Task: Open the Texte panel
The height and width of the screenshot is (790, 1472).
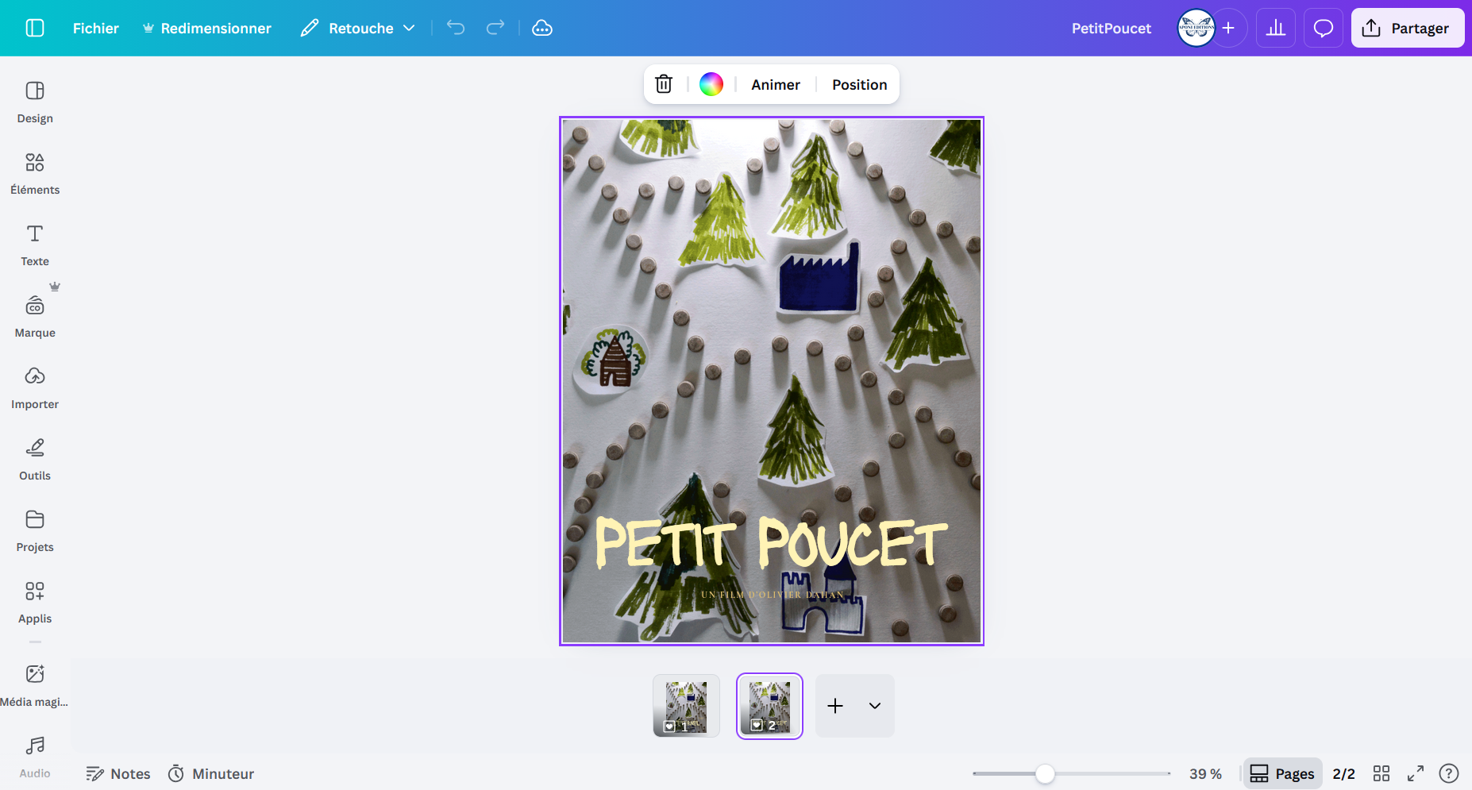Action: point(35,245)
